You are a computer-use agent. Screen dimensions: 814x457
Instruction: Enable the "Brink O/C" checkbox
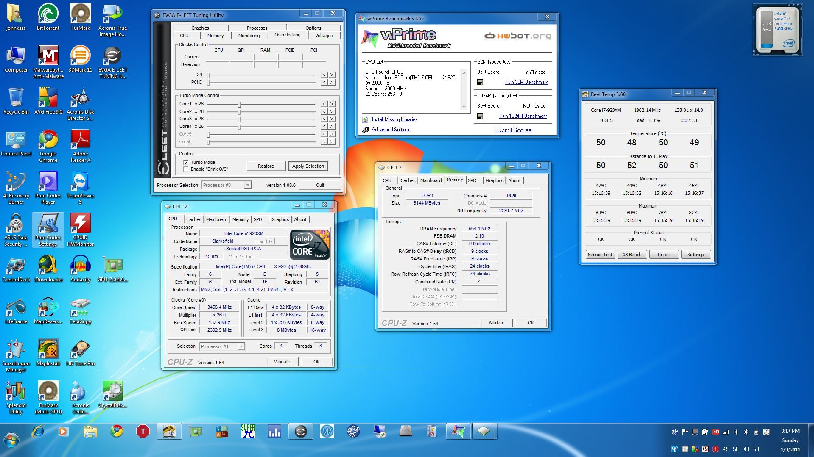point(186,169)
